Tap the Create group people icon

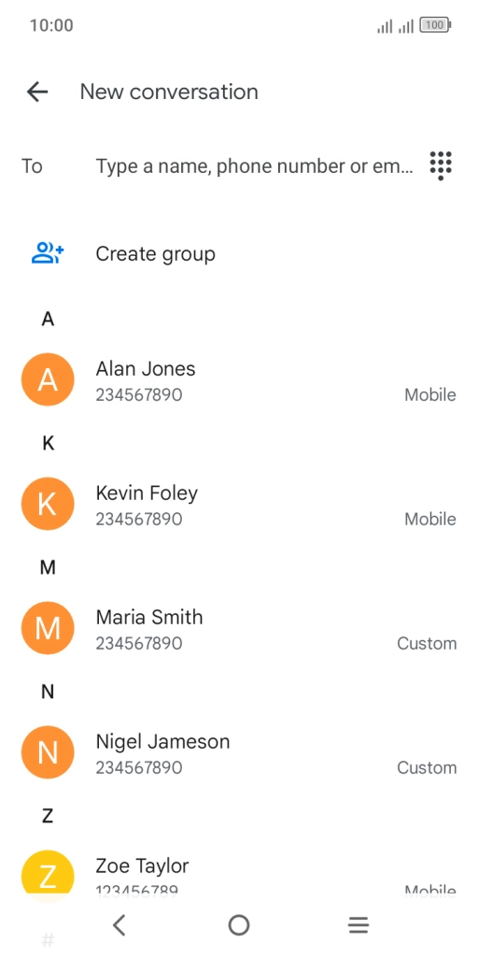click(x=48, y=253)
